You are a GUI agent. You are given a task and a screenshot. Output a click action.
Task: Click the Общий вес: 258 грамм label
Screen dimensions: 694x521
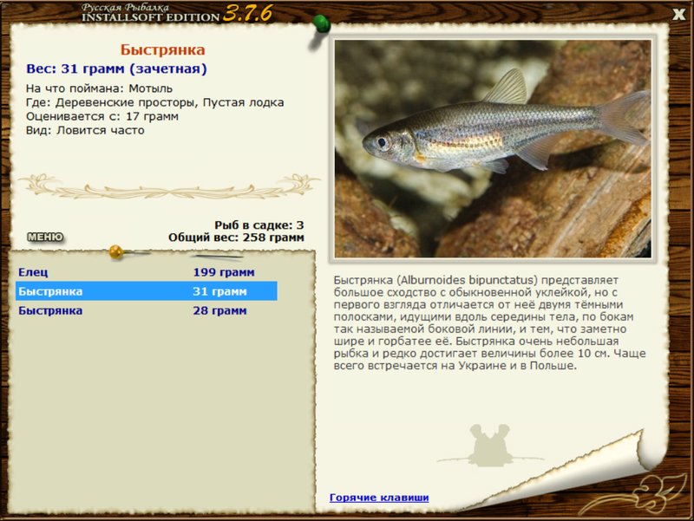[x=236, y=238]
